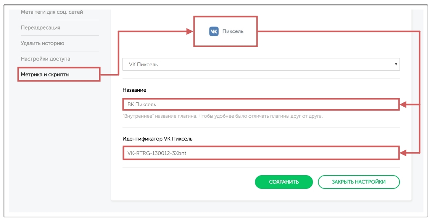Click the grey hint text about plugin name
The height and width of the screenshot is (222, 432).
tap(223, 116)
